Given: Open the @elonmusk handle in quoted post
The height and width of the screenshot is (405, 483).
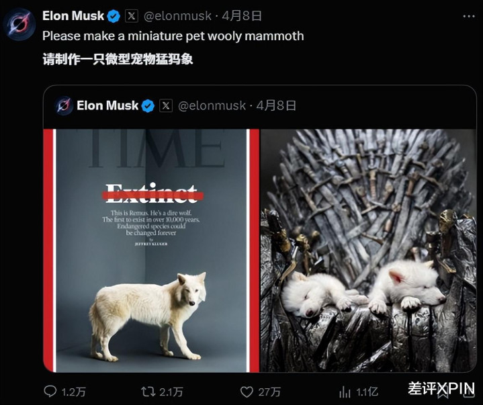Looking at the screenshot, I should tap(212, 105).
